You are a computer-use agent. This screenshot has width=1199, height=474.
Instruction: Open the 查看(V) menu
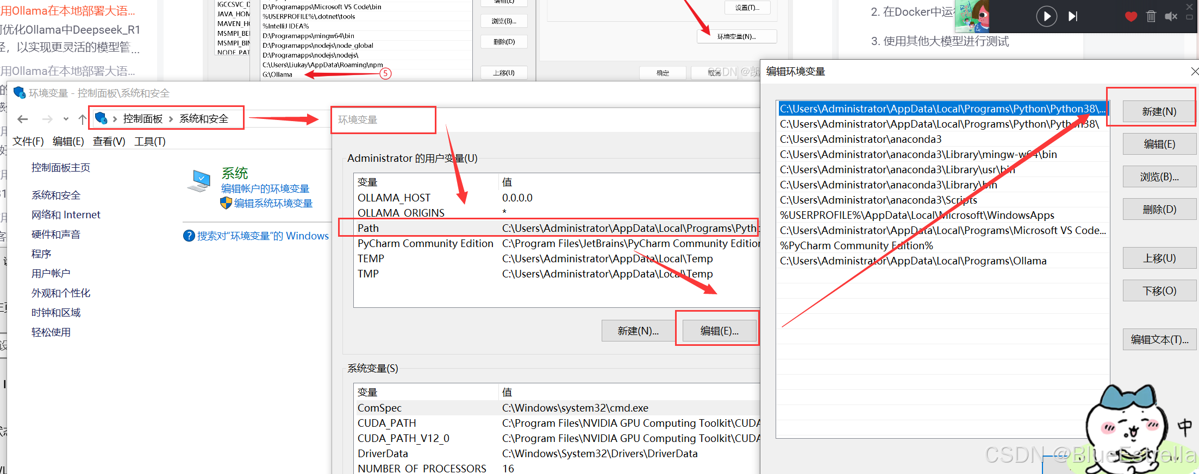[109, 142]
